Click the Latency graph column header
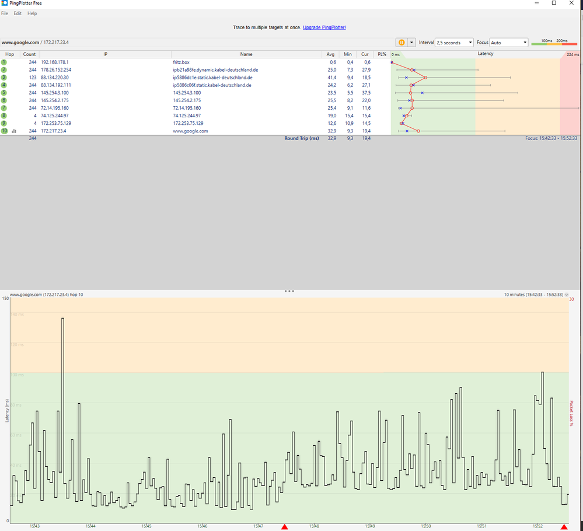Screen dimensions: 583x531 click(485, 54)
